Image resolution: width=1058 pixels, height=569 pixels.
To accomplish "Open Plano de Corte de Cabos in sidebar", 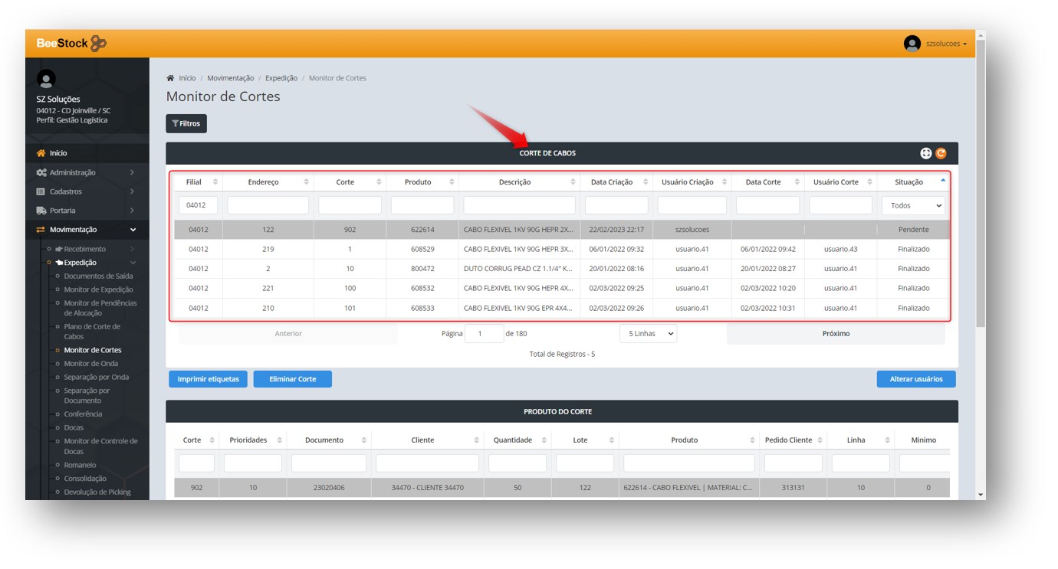I will tap(92, 332).
